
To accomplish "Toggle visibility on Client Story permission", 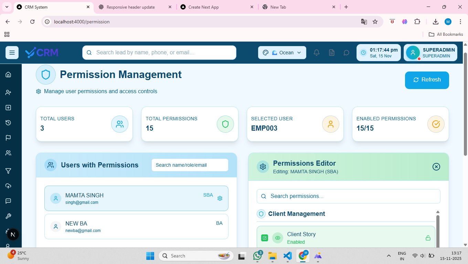I will pos(277,237).
